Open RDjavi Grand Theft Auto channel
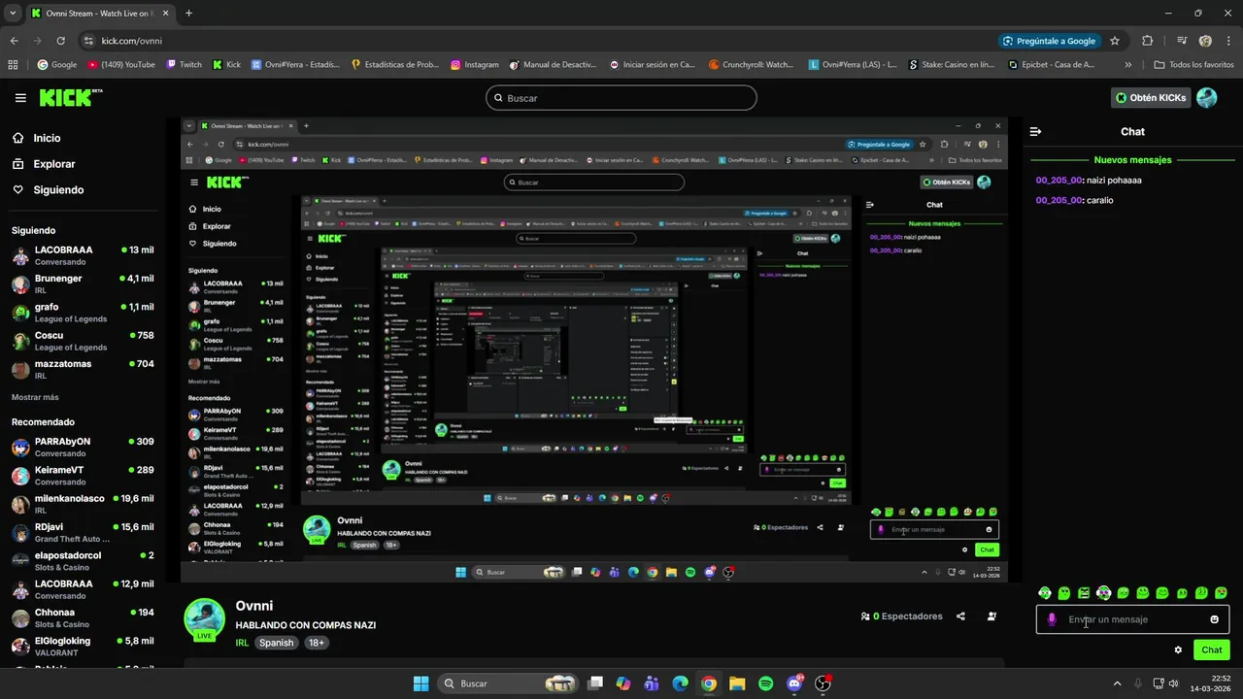Viewport: 1243px width, 699px height. (83, 533)
